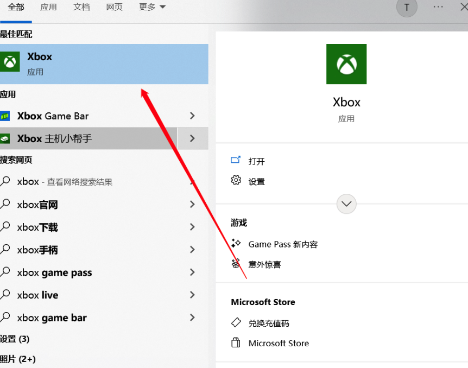The width and height of the screenshot is (468, 368).
Task: Switch to 应用 tab
Action: (48, 7)
